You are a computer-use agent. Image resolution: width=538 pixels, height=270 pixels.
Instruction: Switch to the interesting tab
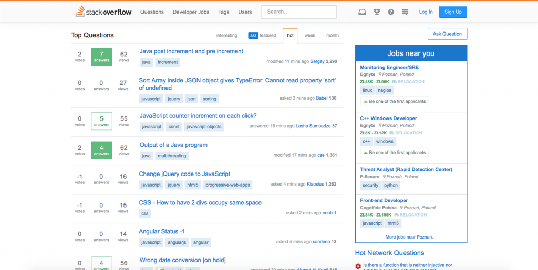coord(226,35)
